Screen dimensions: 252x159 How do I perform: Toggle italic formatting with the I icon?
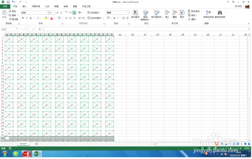pos(26,18)
